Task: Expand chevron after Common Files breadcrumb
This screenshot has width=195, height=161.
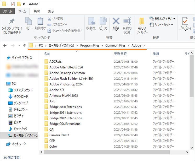Action: (x=128, y=46)
